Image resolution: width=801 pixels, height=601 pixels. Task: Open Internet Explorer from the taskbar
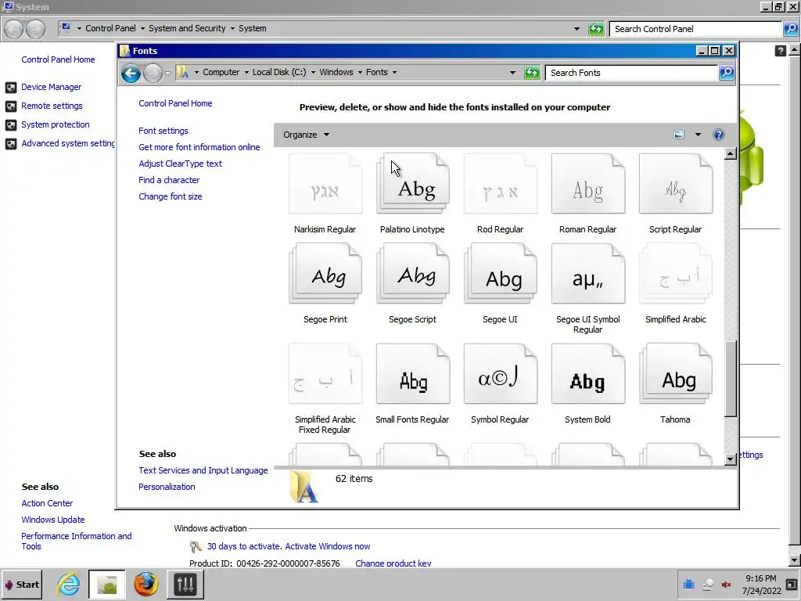pos(69,584)
